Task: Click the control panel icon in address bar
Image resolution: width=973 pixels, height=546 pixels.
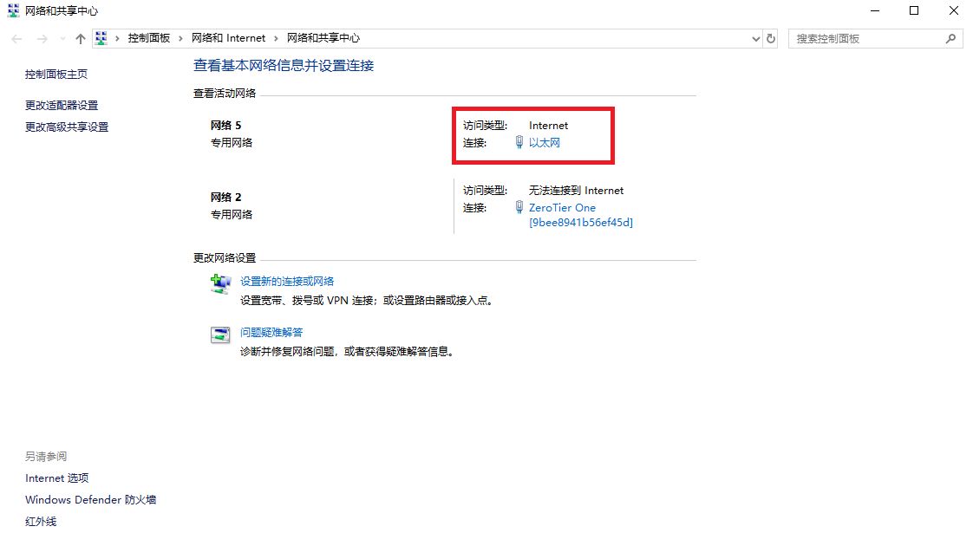Action: (101, 38)
